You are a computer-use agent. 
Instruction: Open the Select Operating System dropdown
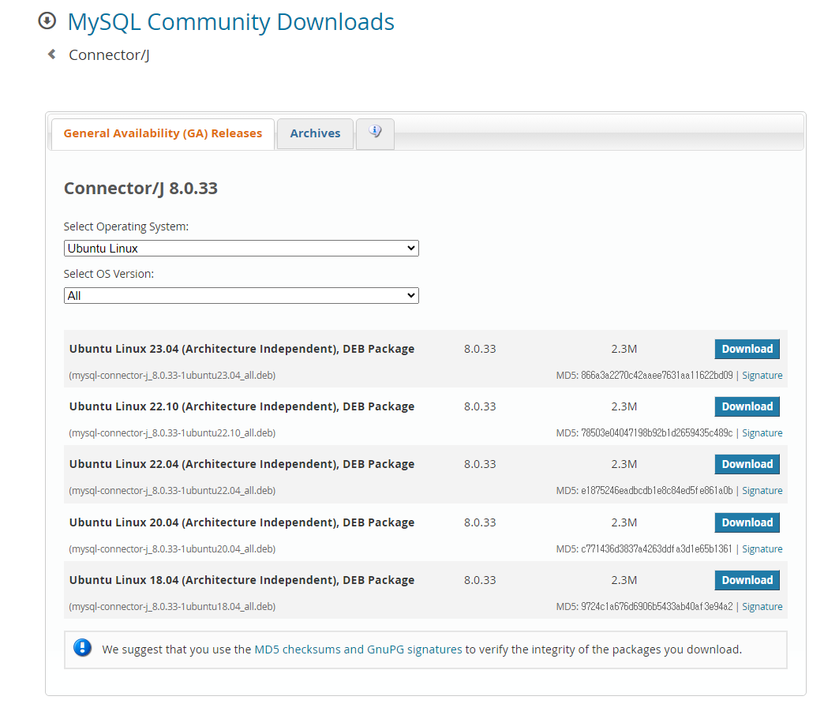[242, 249]
